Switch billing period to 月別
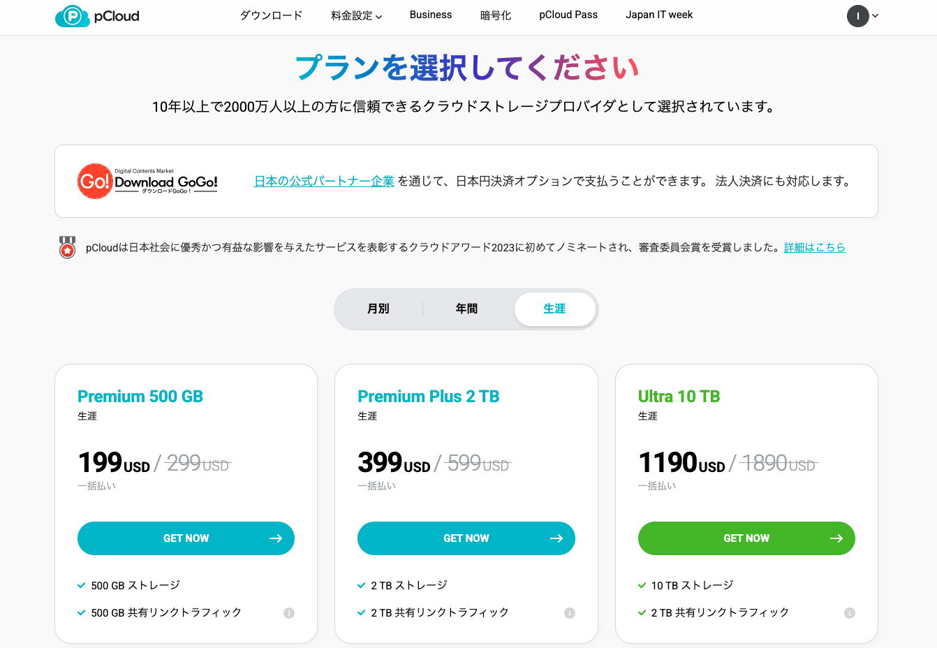 [x=378, y=309]
